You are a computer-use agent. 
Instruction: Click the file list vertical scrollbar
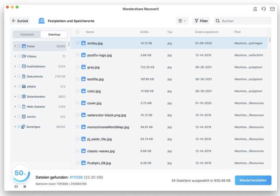[x=269, y=40]
